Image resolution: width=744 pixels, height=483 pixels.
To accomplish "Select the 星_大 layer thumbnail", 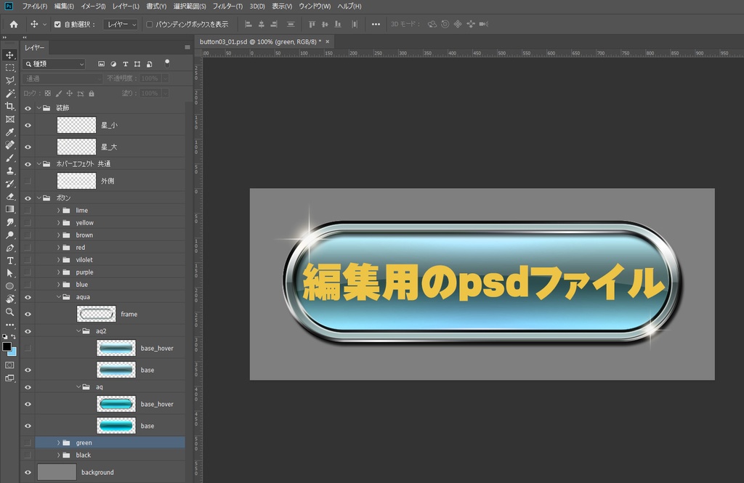I will tap(76, 147).
